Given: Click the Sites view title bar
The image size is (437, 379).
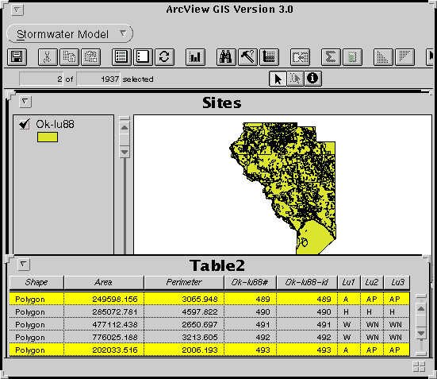Looking at the screenshot, I should tap(221, 102).
